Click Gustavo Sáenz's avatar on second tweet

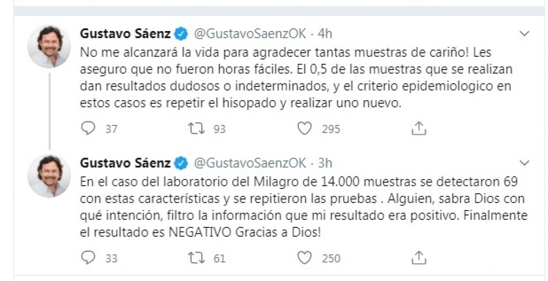[49, 176]
